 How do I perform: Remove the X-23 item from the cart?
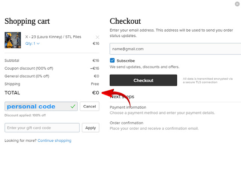coord(98,37)
